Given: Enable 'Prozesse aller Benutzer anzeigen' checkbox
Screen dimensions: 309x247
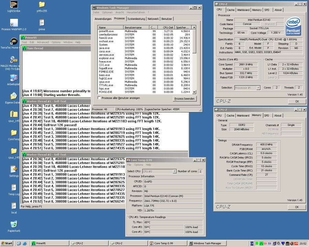Looking at the screenshot, I should point(99,98).
